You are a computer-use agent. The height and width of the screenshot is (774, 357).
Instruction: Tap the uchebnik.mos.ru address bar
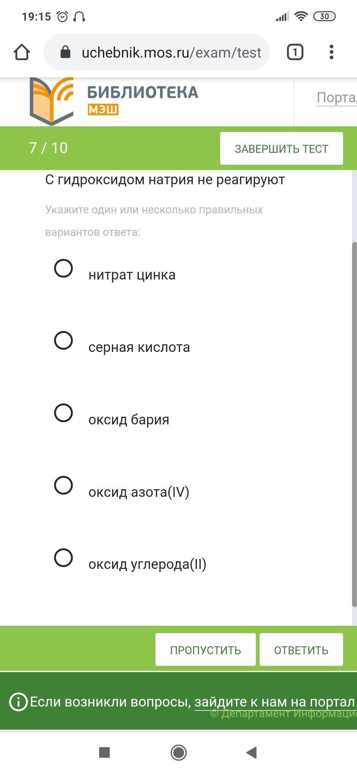click(157, 52)
